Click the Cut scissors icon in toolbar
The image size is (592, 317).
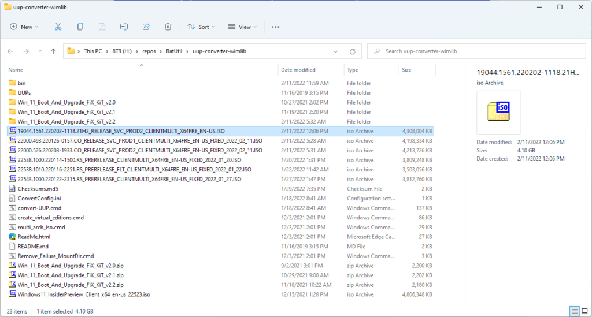(58, 27)
